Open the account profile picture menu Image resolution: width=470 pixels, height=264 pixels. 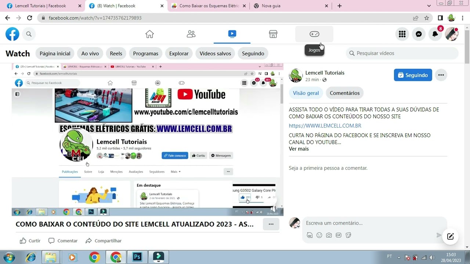pyautogui.click(x=452, y=34)
